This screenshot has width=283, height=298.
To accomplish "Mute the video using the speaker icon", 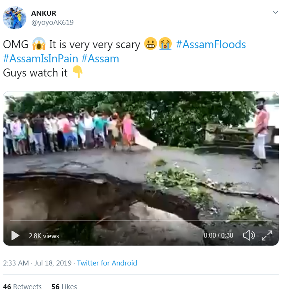I will [x=249, y=236].
